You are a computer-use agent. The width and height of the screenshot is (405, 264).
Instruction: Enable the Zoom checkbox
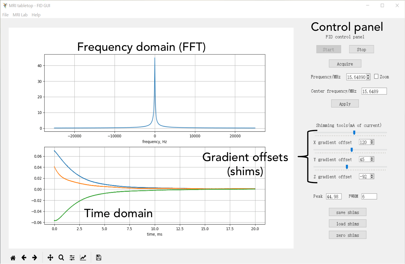[x=377, y=76]
